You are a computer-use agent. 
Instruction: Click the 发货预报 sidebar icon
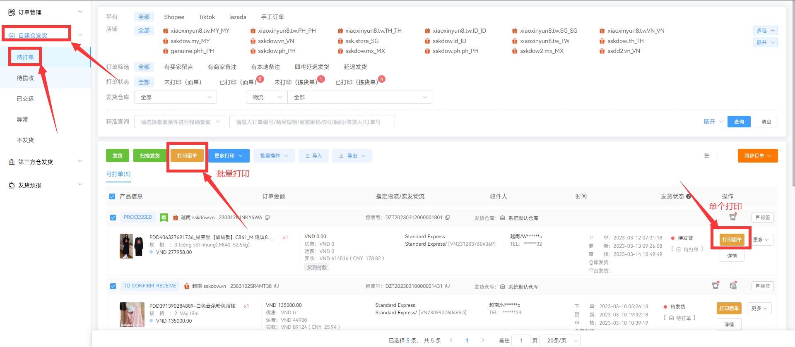12,185
